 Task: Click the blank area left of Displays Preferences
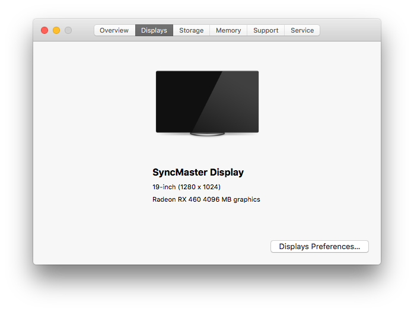152,246
